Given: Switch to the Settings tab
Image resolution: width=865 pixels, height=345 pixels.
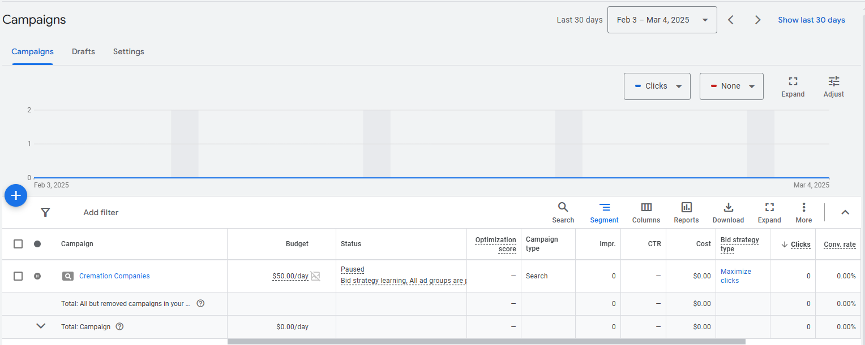Looking at the screenshot, I should point(129,51).
